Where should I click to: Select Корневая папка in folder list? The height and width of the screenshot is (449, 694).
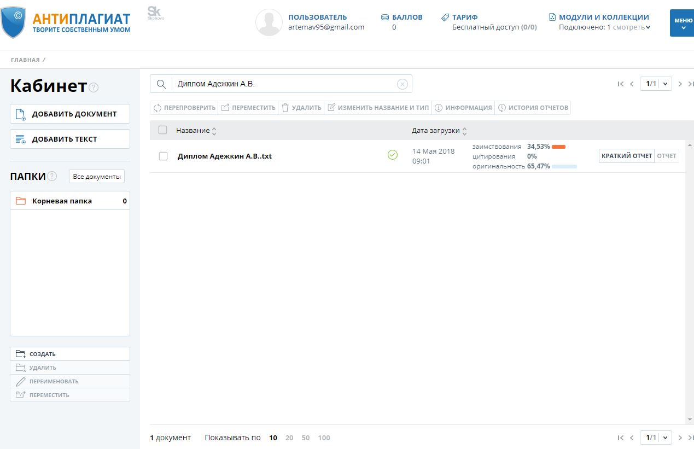click(x=62, y=201)
